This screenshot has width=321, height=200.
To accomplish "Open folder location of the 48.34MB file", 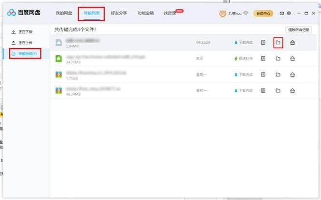I will [278, 90].
